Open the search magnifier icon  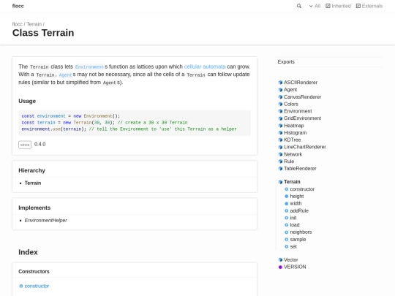point(298,6)
